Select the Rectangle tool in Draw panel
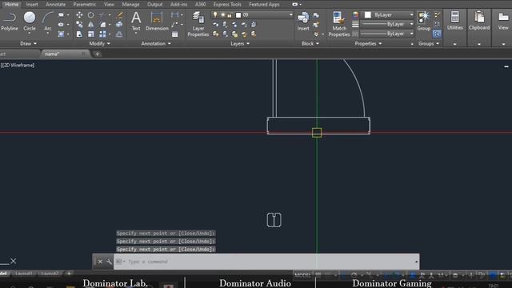Screen dimensions: 512x288 [x=61, y=15]
